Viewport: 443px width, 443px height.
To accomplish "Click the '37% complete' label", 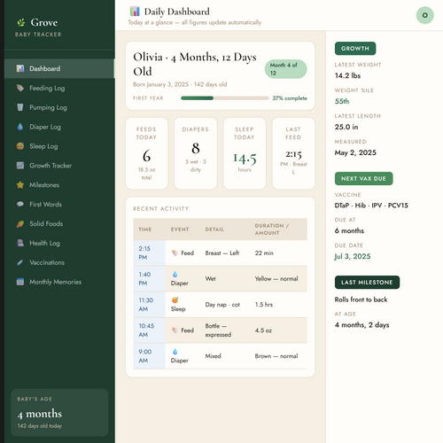I will click(290, 98).
